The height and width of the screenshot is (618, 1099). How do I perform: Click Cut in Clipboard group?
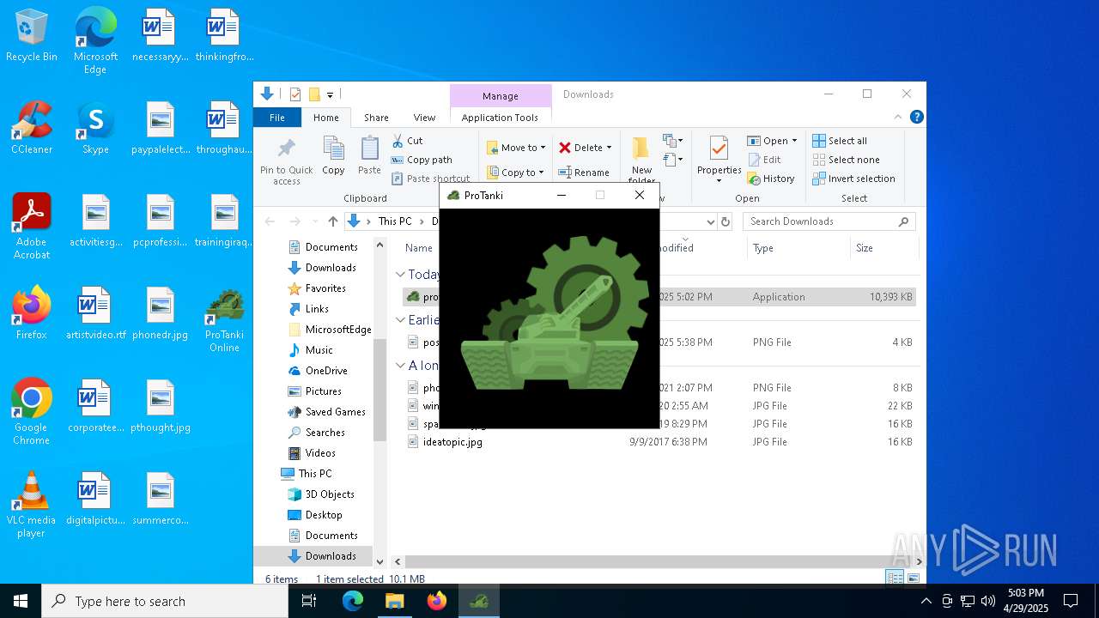coord(407,141)
